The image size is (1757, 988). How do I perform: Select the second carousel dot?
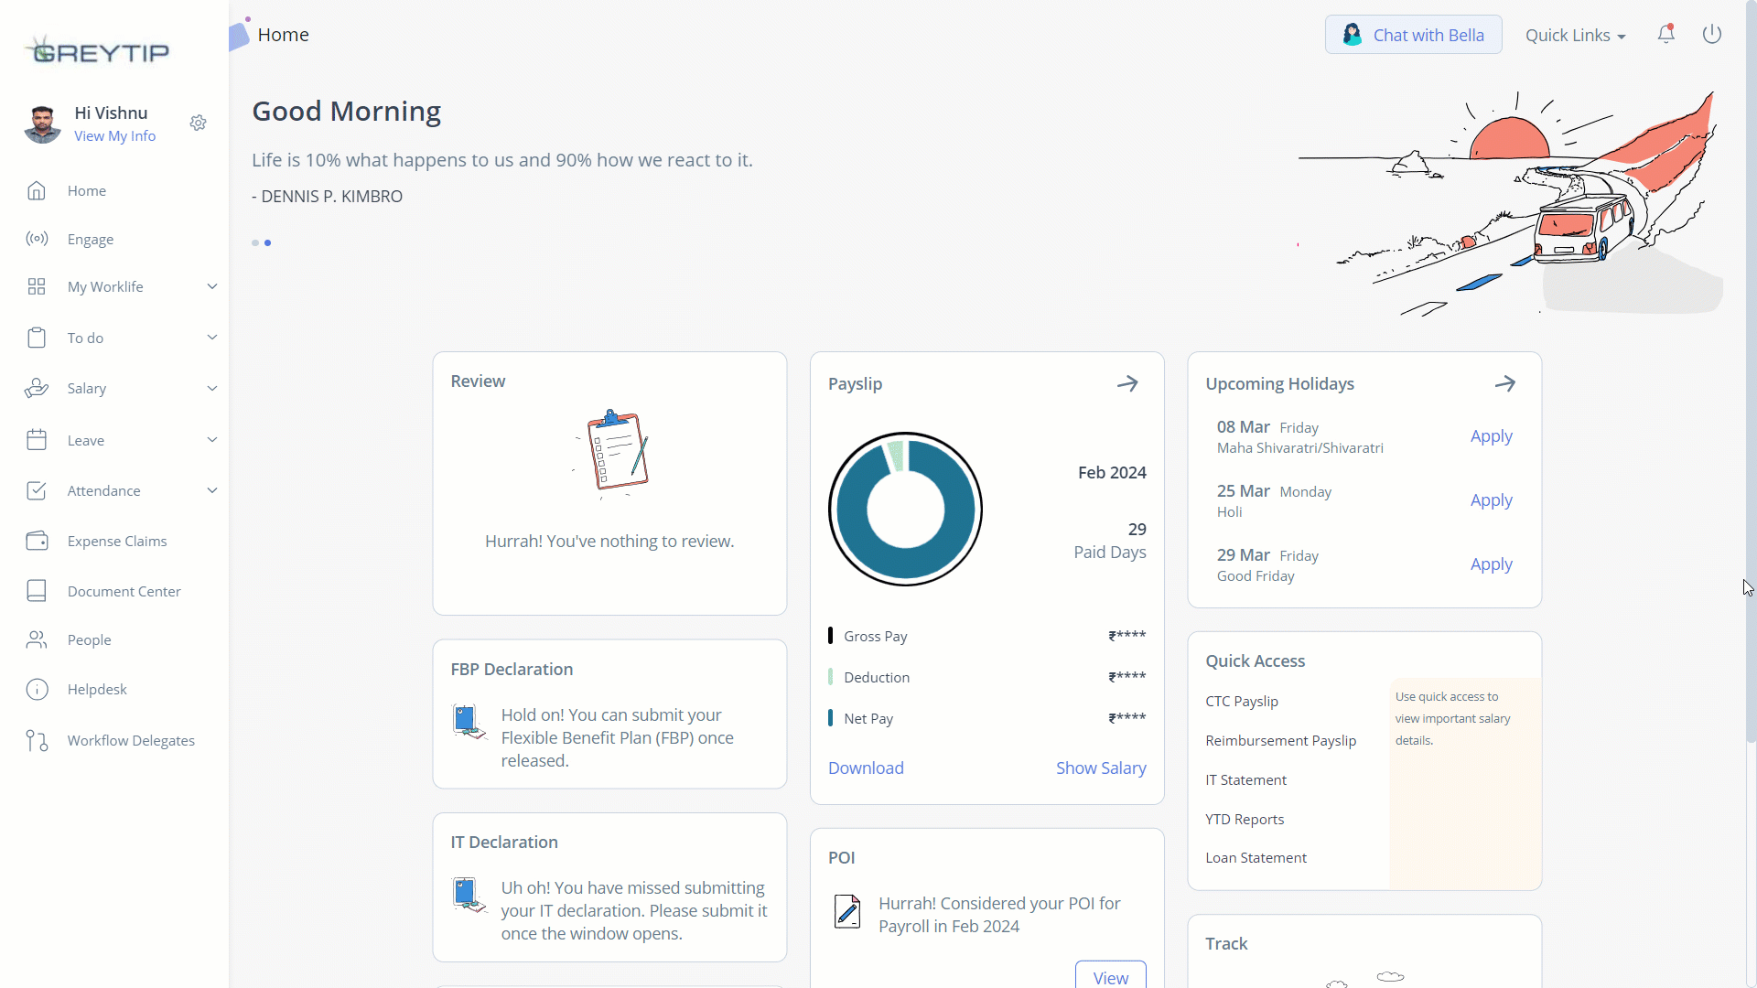267,242
